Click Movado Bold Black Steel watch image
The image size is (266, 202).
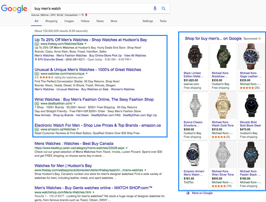[251, 106]
